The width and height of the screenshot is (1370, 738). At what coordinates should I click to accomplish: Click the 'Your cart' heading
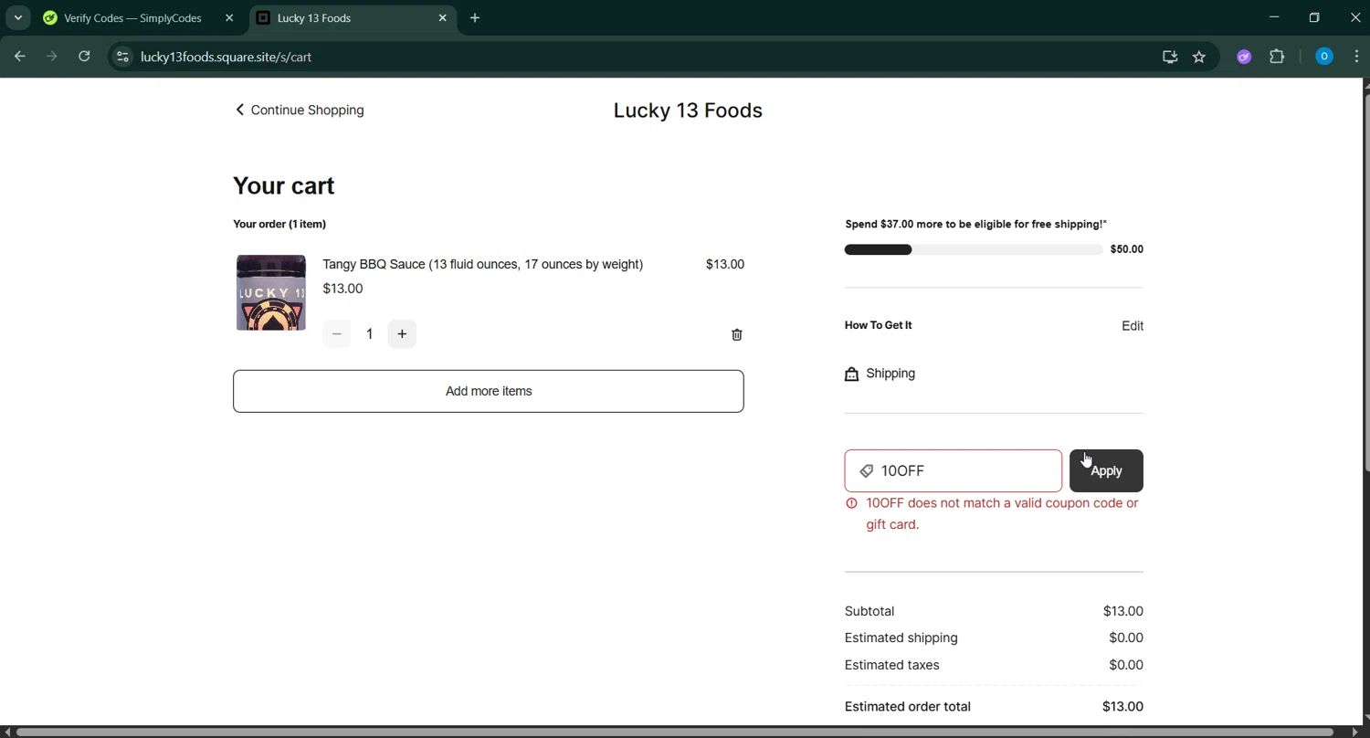tap(284, 185)
